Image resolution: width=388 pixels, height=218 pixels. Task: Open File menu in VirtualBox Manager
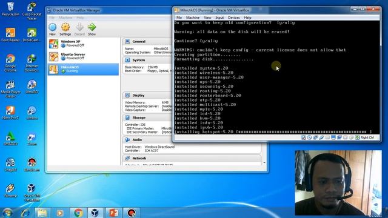(x=52, y=18)
